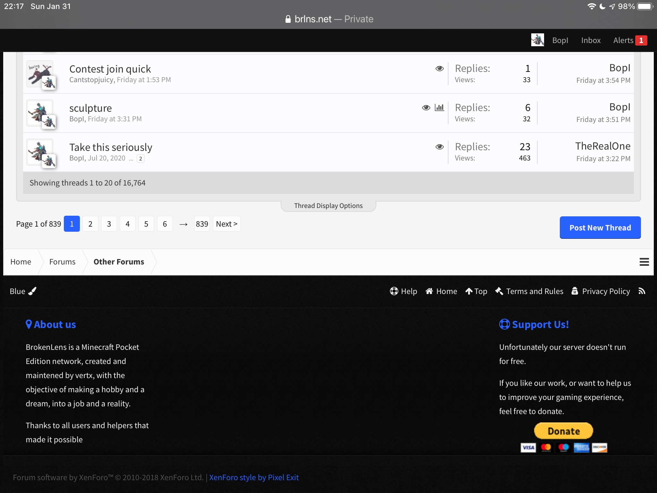Open the Bopl user avatar in header
This screenshot has width=657, height=493.
[x=537, y=40]
